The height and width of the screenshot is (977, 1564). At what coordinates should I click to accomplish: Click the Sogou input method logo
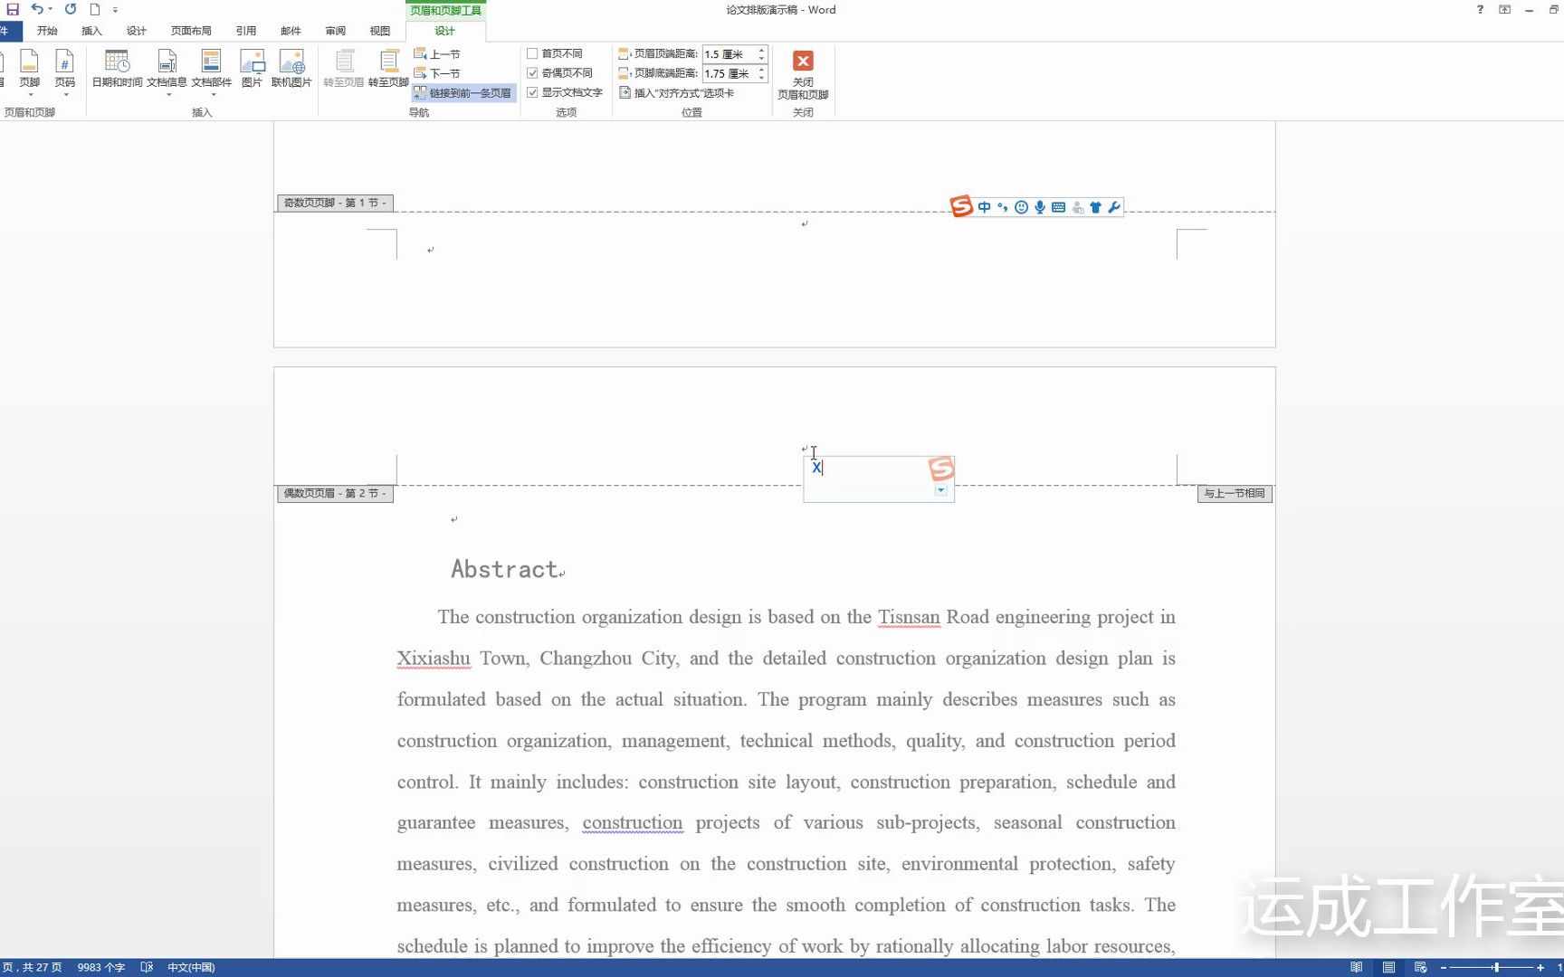[961, 206]
